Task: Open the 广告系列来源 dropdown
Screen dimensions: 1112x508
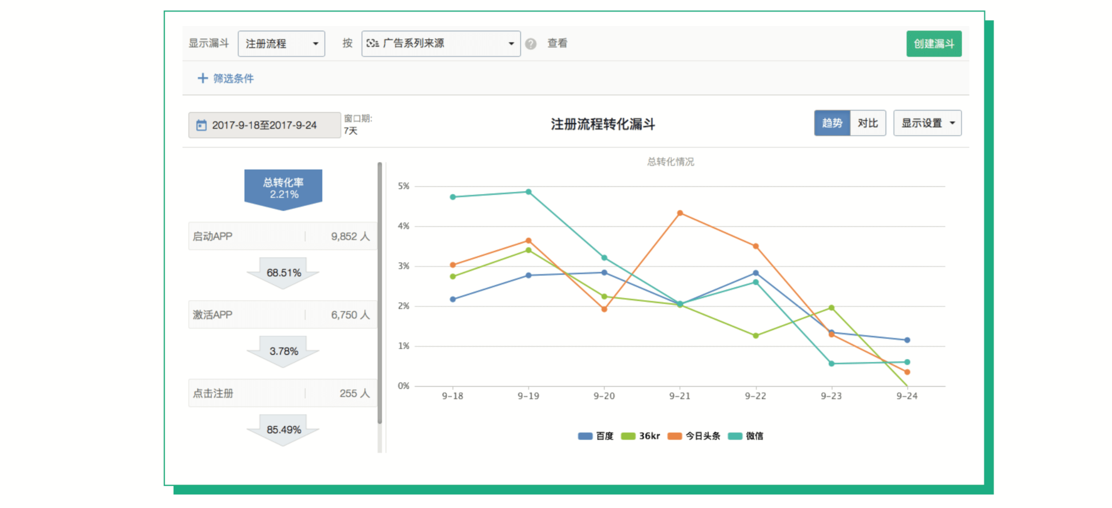Action: click(x=441, y=43)
